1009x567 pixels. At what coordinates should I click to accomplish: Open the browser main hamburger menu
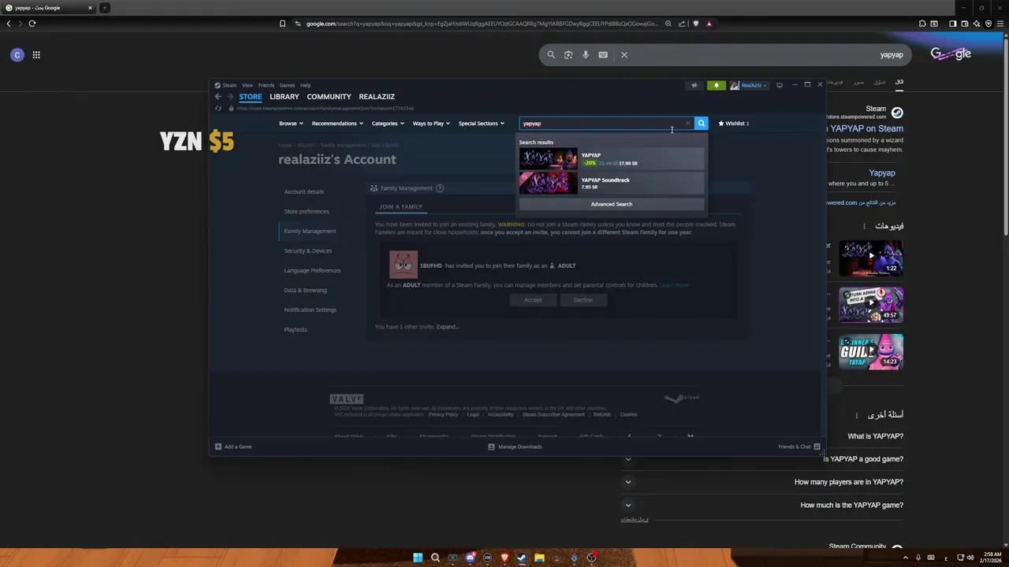tap(1000, 24)
